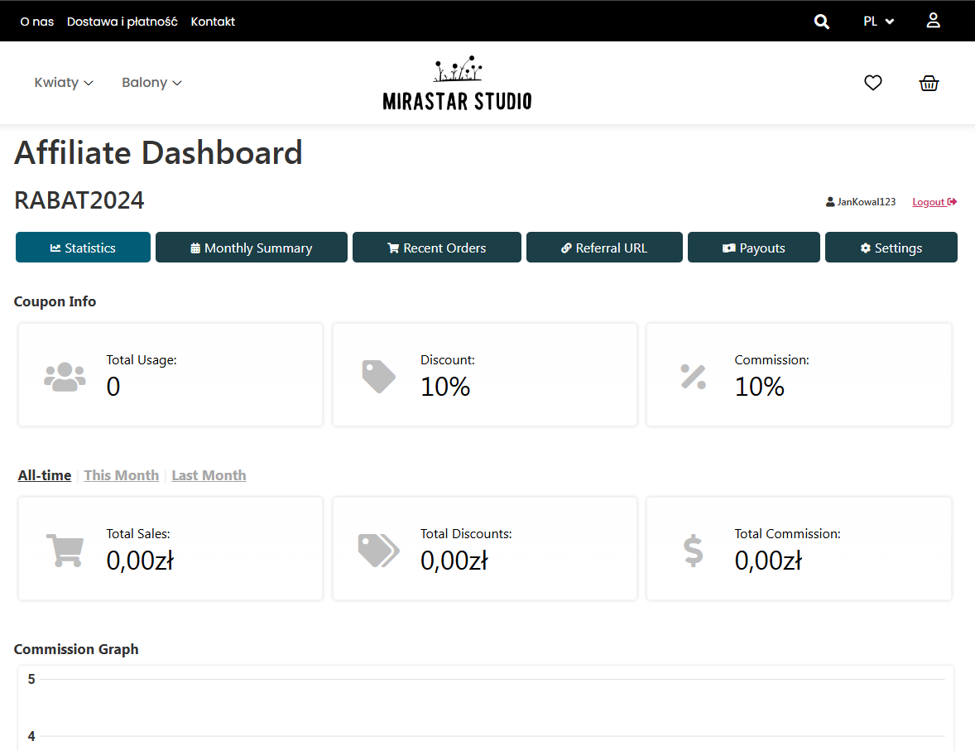The height and width of the screenshot is (751, 975).
Task: Click graph axis label 4
Action: [31, 737]
